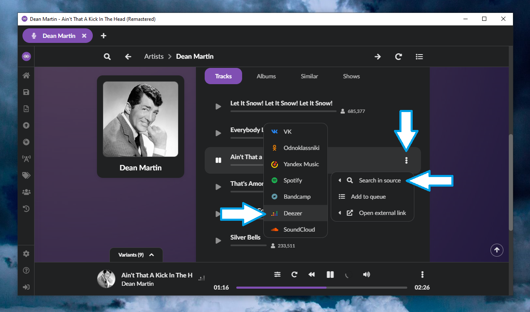Click Let It Snow! track title
This screenshot has height=312, width=530.
click(281, 103)
